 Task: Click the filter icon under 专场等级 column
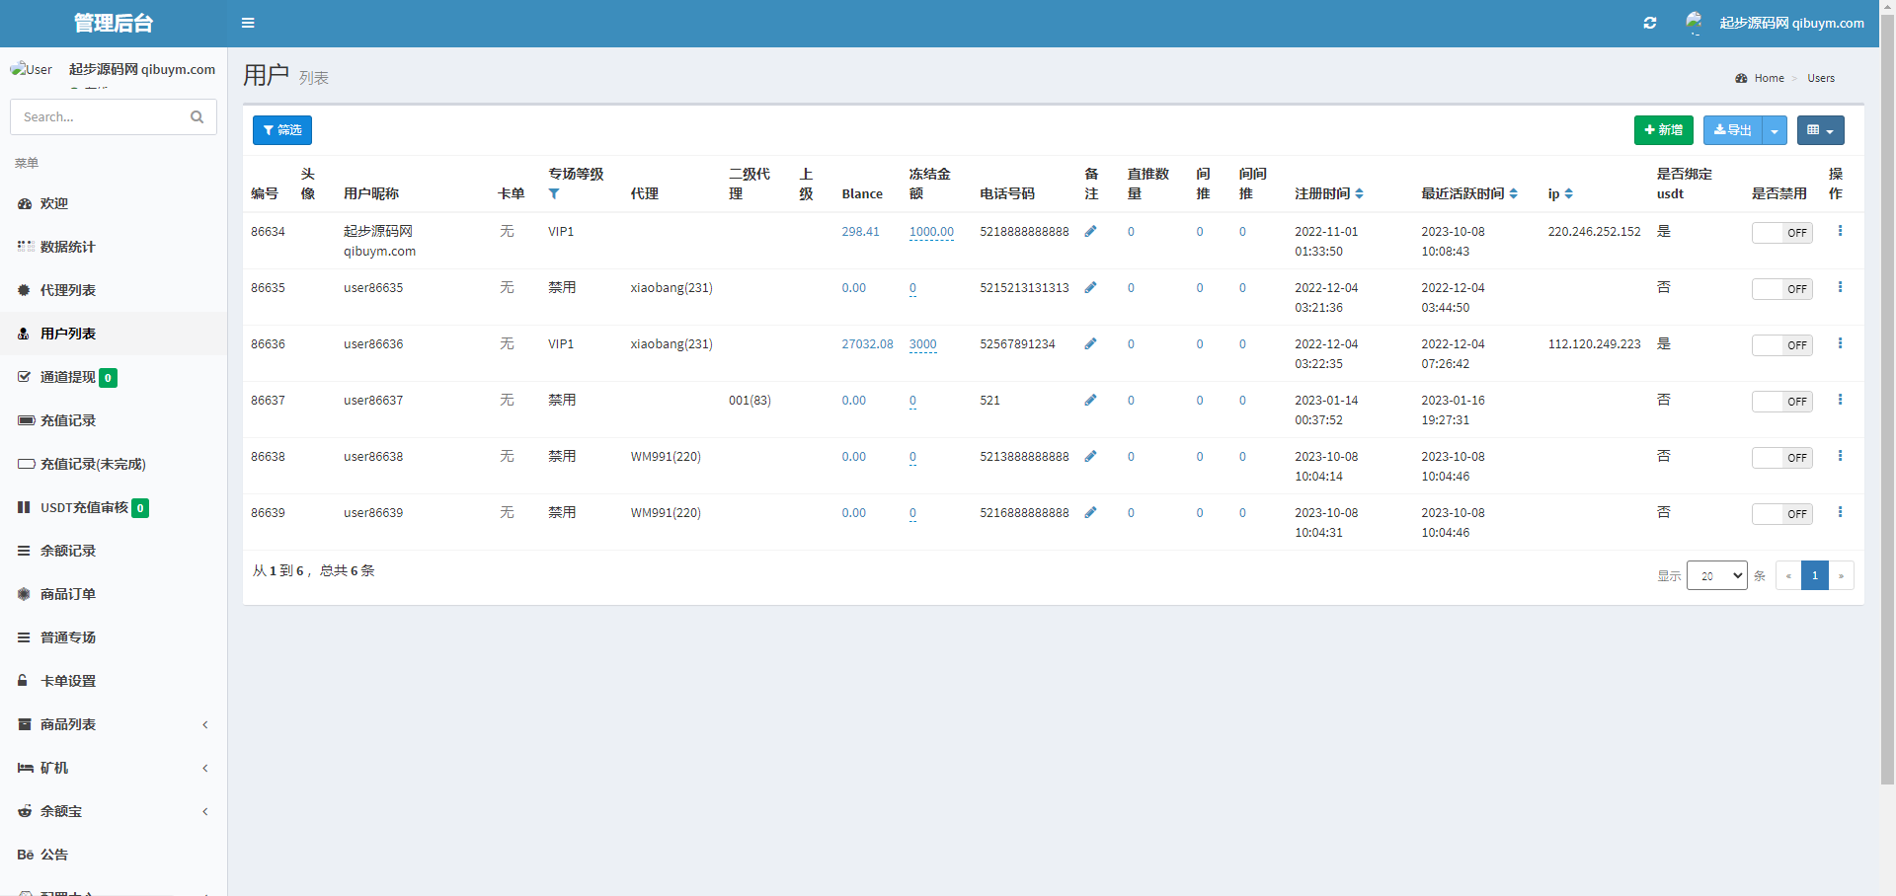coord(554,194)
